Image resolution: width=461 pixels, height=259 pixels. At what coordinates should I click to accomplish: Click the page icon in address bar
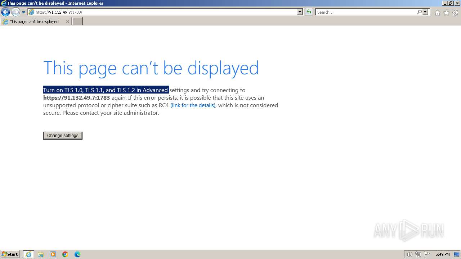[31, 12]
